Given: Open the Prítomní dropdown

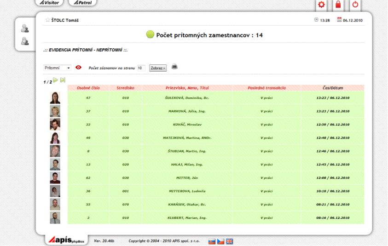Looking at the screenshot, I should pos(57,68).
